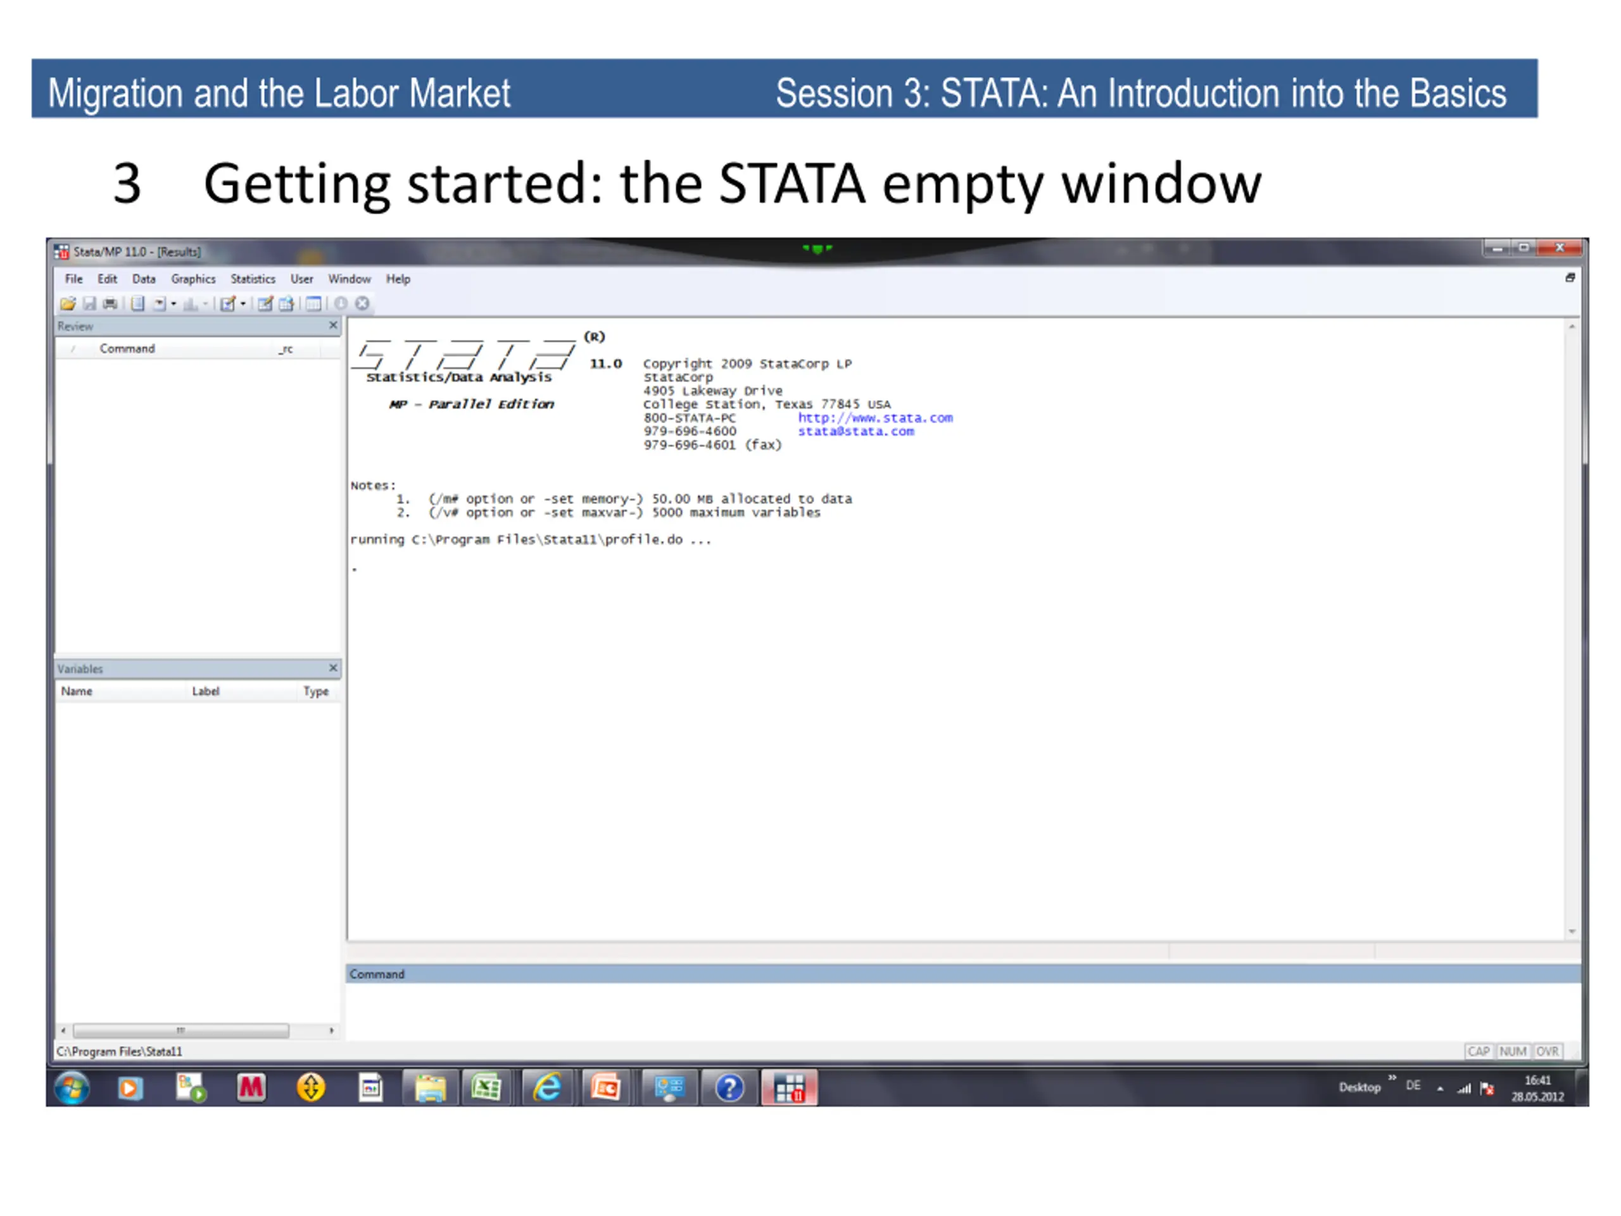Click the red M McAfee taskbar icon
Image resolution: width=1621 pixels, height=1216 pixels.
pos(251,1087)
